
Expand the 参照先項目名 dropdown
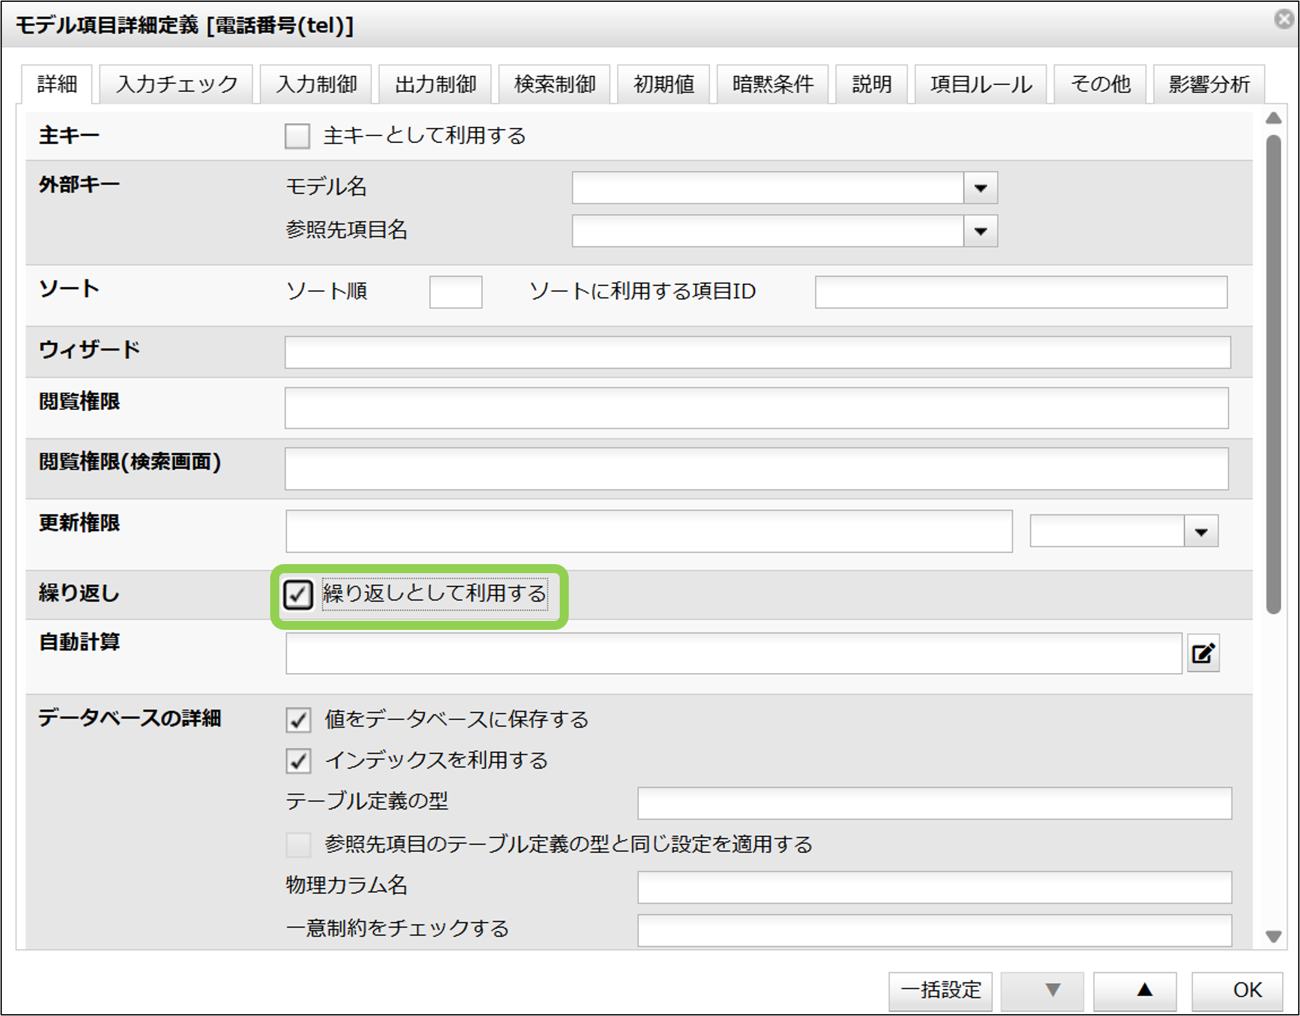coord(980,231)
